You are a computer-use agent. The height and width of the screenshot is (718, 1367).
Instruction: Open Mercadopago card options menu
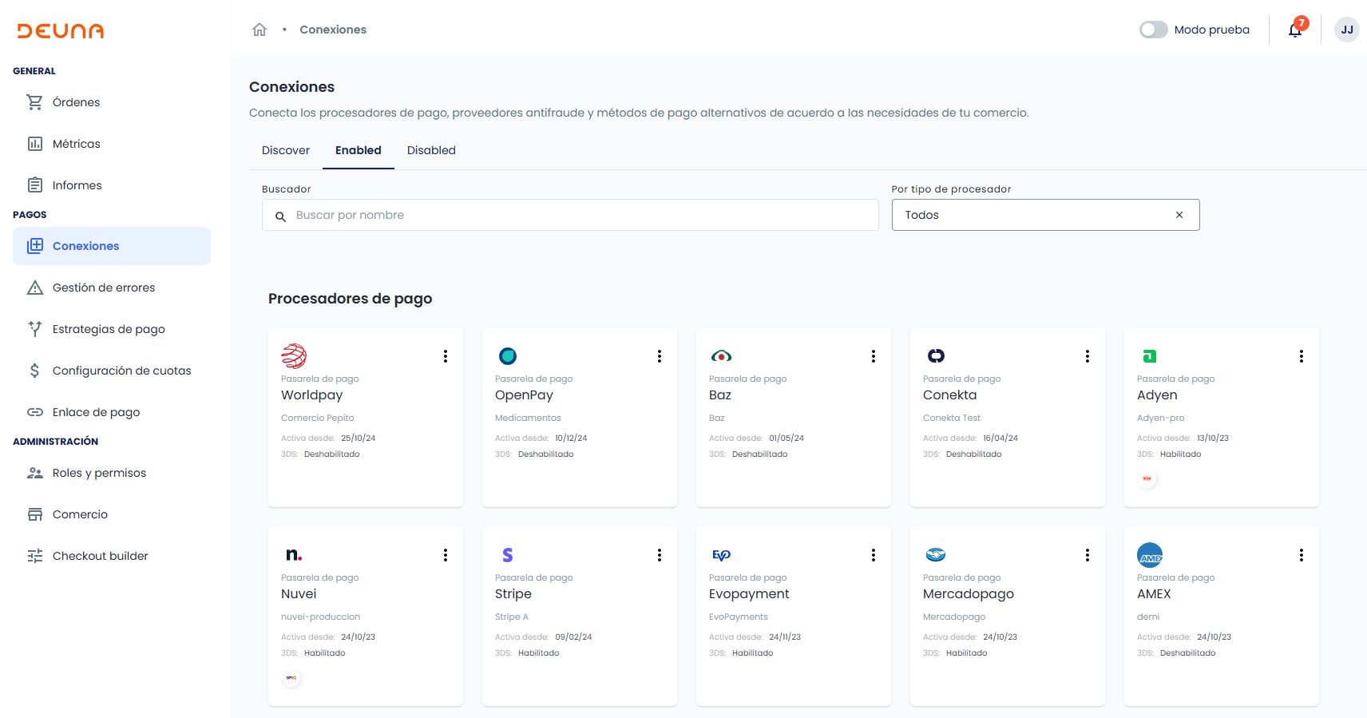(1088, 555)
